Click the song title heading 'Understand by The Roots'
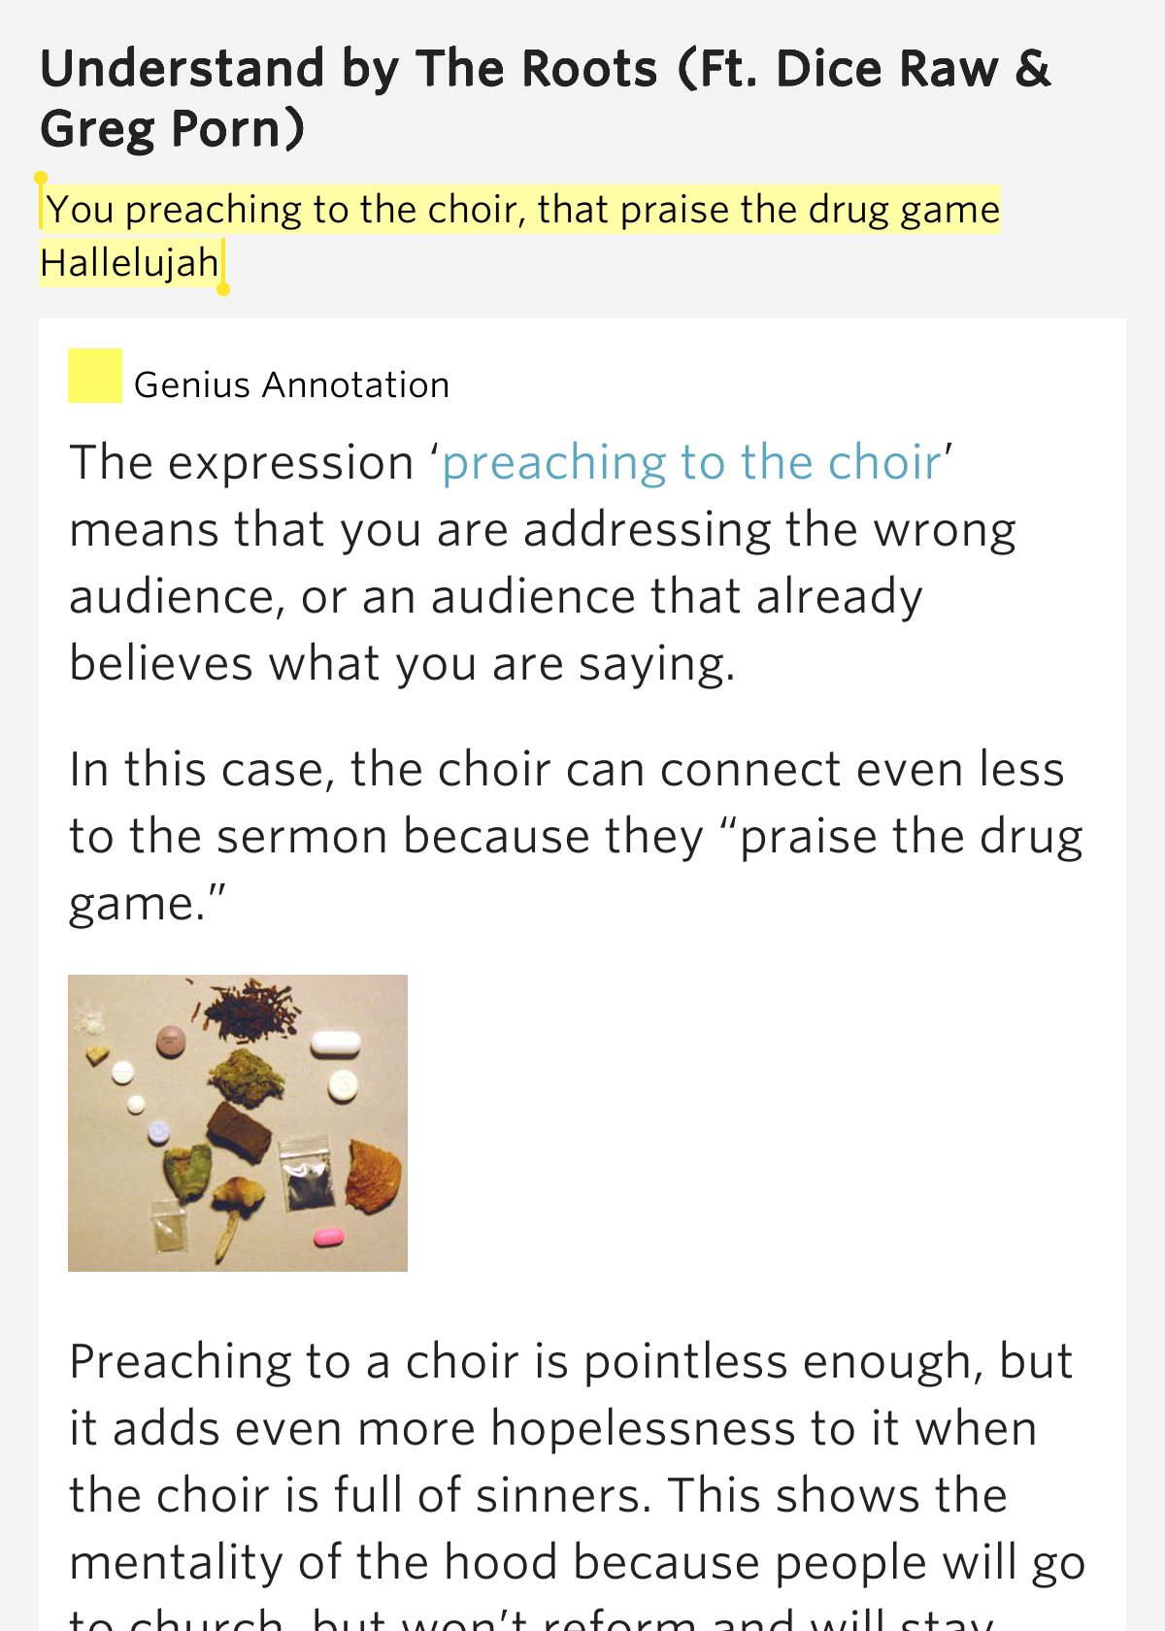 [349, 70]
